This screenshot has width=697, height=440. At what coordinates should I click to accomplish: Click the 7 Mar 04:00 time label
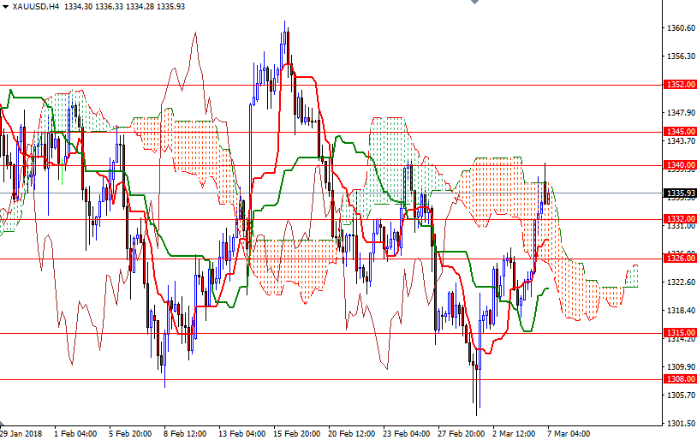tap(569, 433)
